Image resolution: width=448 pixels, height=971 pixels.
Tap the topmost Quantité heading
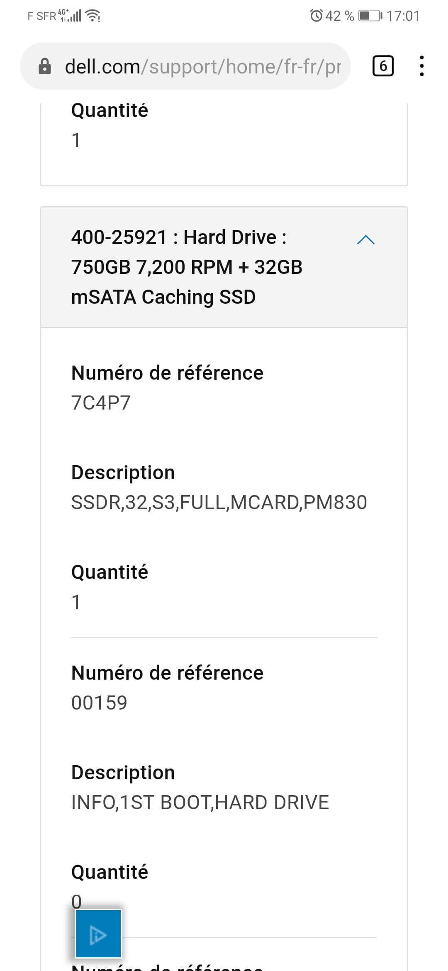click(110, 110)
